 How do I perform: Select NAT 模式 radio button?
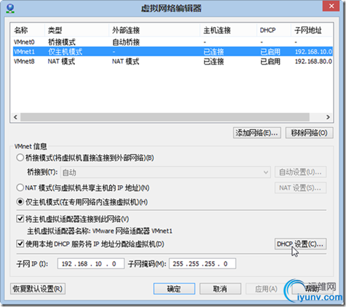(x=20, y=188)
